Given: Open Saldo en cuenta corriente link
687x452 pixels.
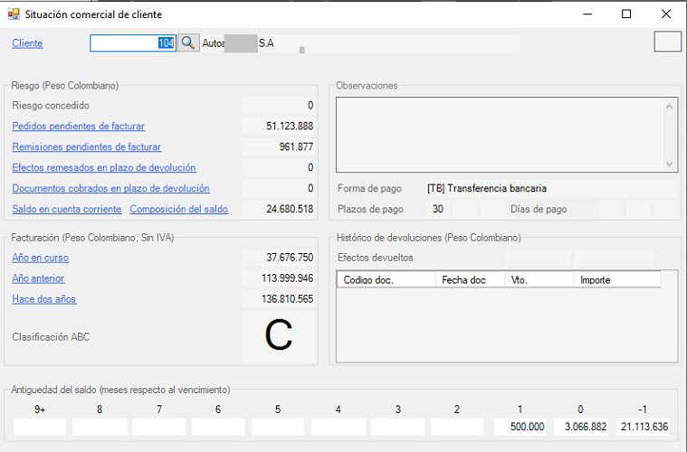Looking at the screenshot, I should click(66, 209).
